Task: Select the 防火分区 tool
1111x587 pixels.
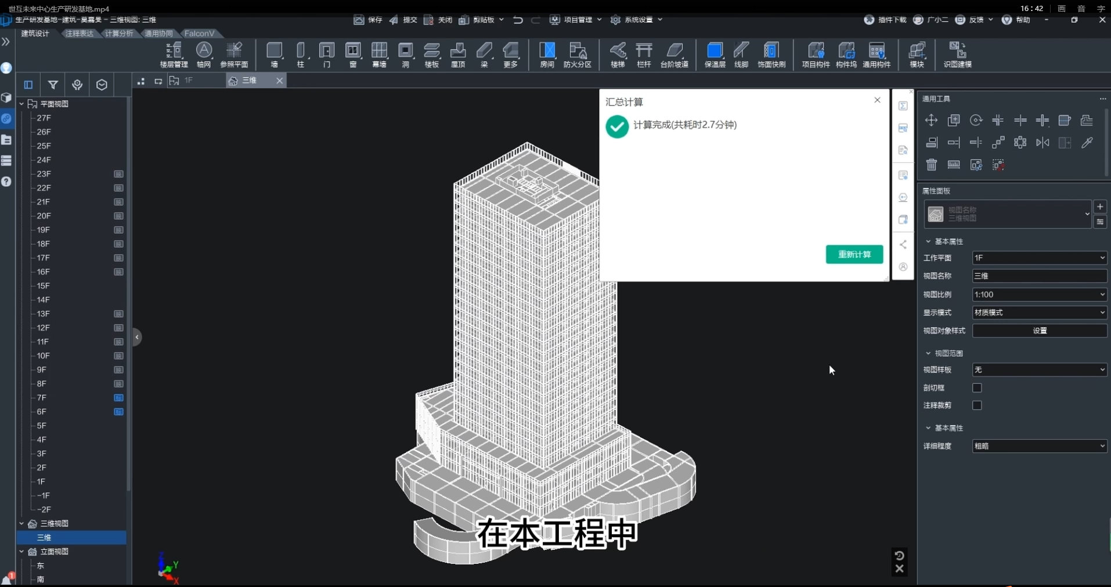Action: tap(576, 54)
